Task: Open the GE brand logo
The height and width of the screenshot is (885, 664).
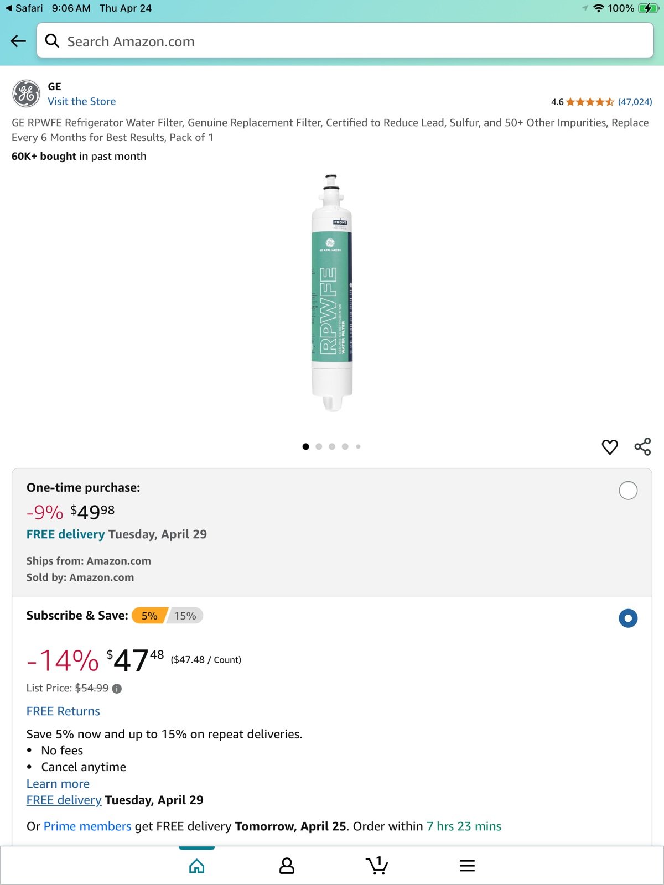Action: coord(26,93)
